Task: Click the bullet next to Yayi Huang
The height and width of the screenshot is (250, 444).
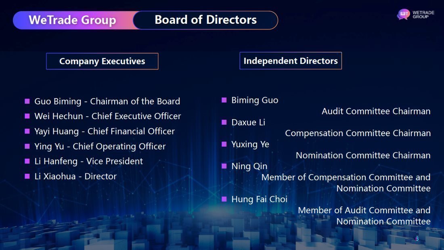Action: 27,131
